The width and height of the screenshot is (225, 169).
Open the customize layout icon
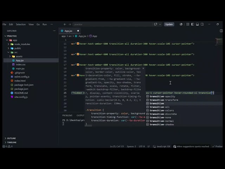(x=188, y=24)
